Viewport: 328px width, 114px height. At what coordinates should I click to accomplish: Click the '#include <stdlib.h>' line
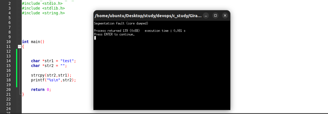(43, 8)
